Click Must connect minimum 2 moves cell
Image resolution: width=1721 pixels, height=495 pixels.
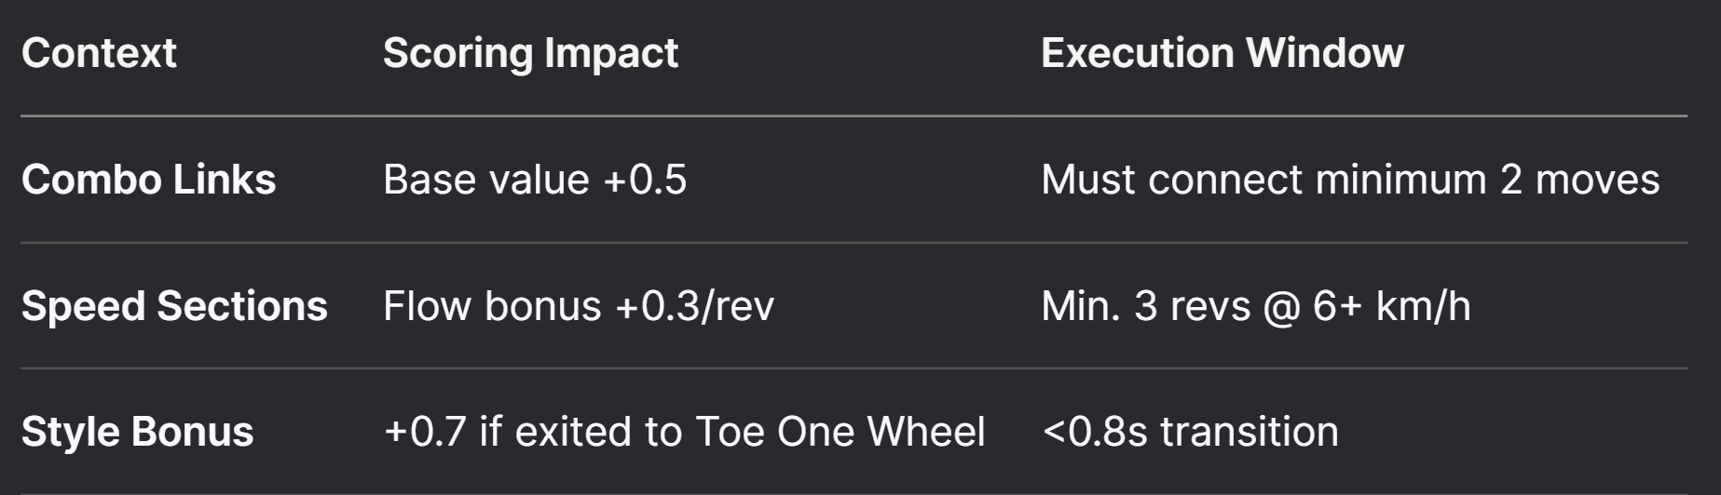[x=1350, y=180]
